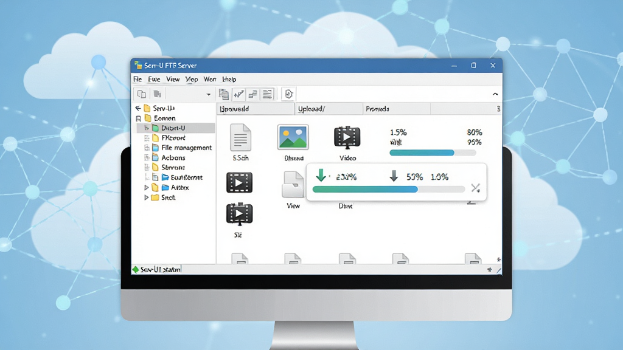623x350 pixels.
Task: Open the Vıep menu
Action: tap(192, 80)
